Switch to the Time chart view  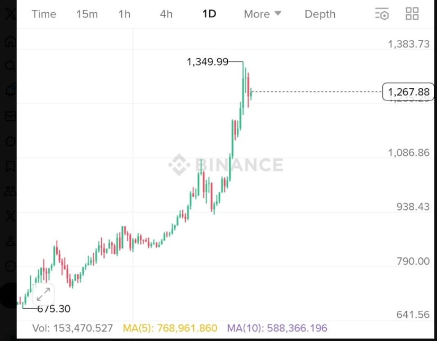point(44,14)
